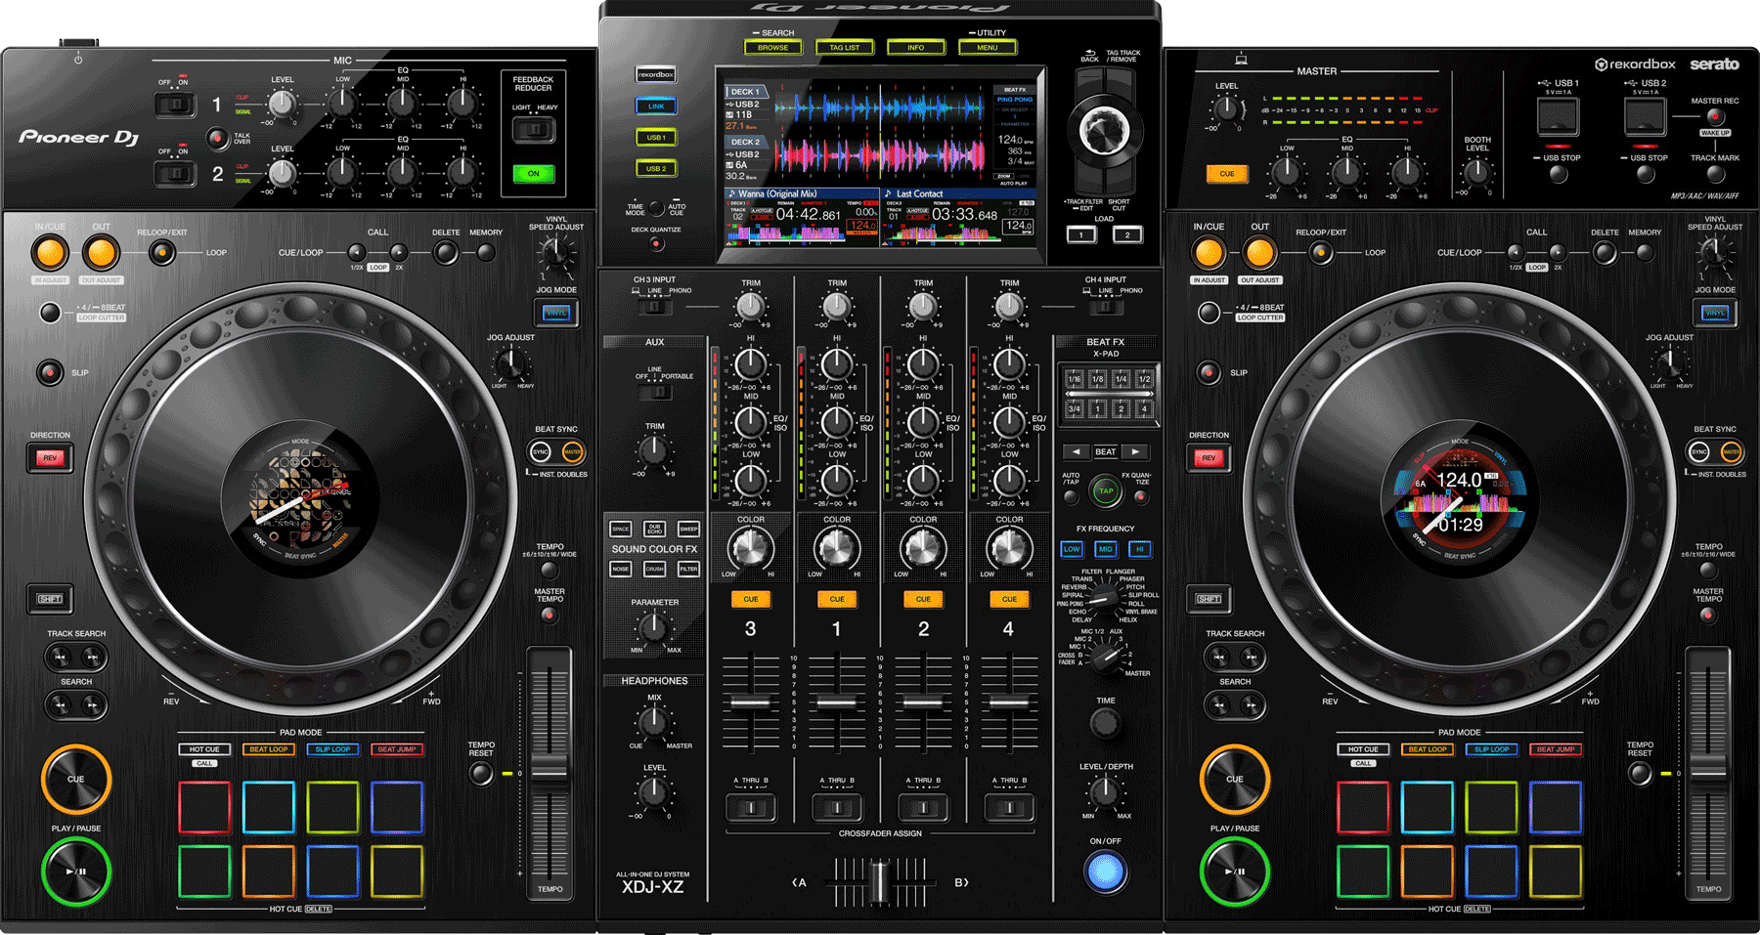Select rekordbox source button
Screen dimensions: 1760x935
click(x=656, y=74)
